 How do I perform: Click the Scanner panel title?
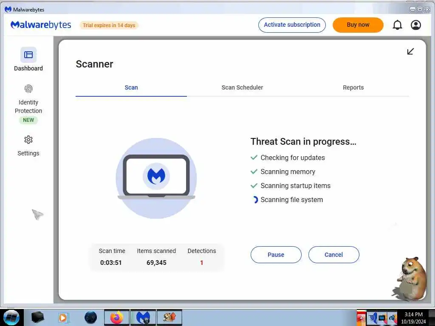pos(94,64)
